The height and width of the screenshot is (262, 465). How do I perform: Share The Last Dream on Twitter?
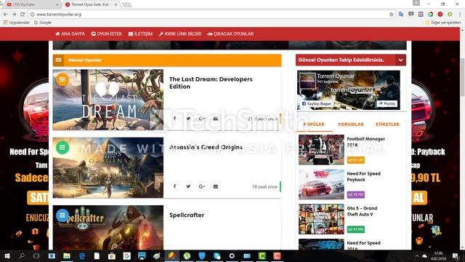coord(188,119)
